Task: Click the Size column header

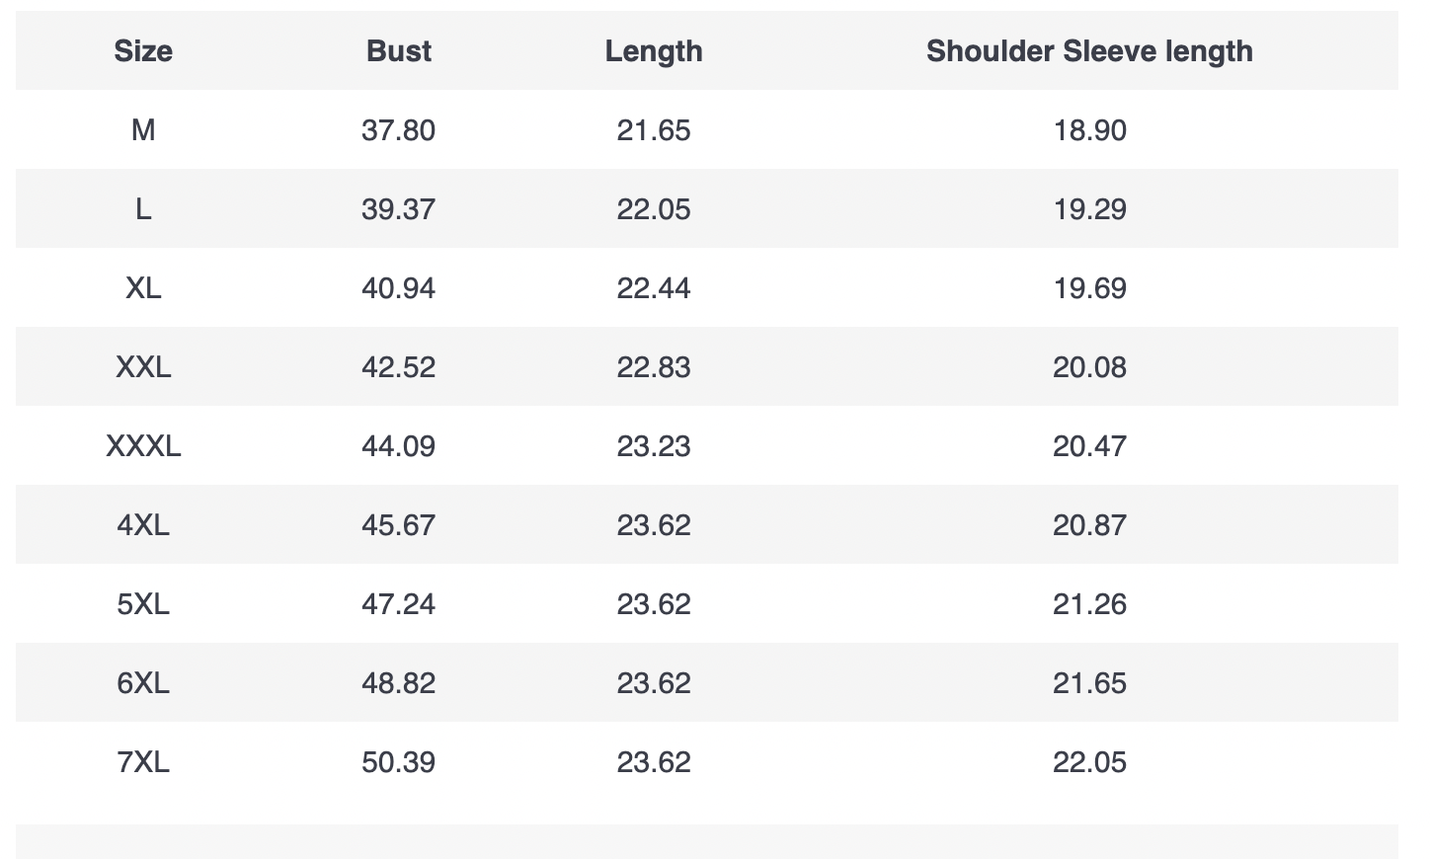Action: 143,51
